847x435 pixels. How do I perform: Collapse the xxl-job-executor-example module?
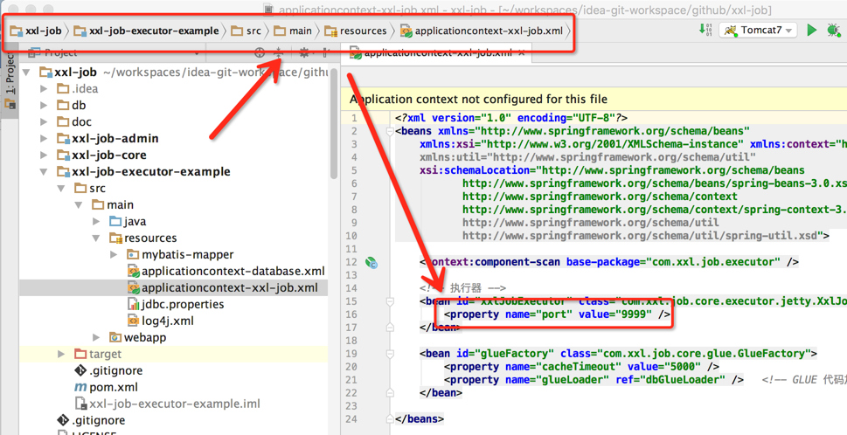[45, 172]
